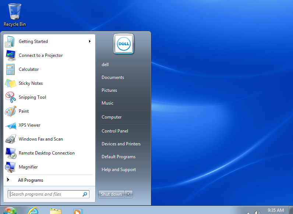Viewport: 293px width, 214px height.
Task: Click the Paint label
Action: click(x=24, y=111)
